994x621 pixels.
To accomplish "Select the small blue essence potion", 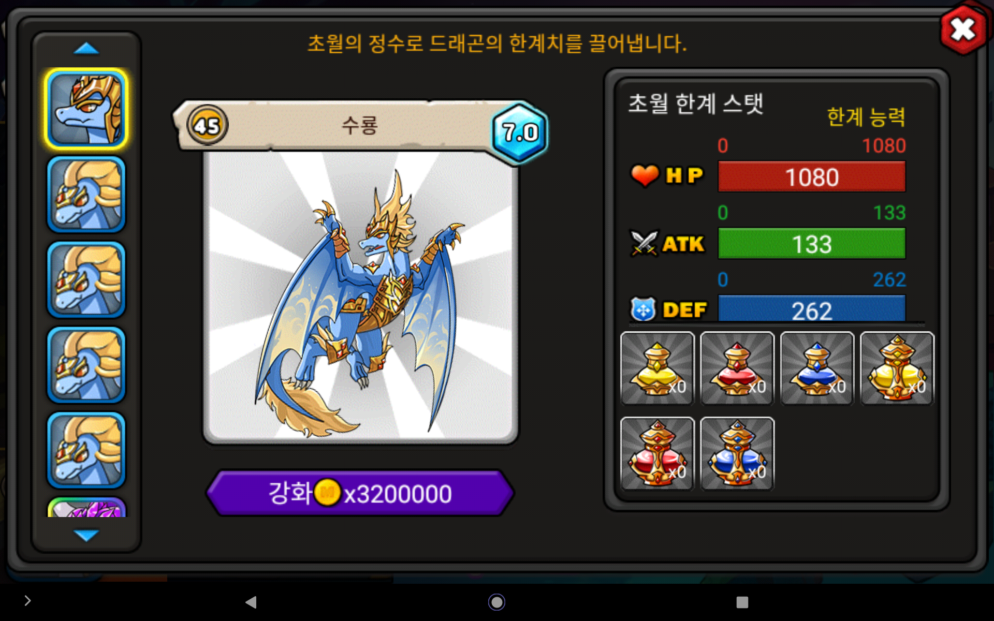I will (817, 368).
